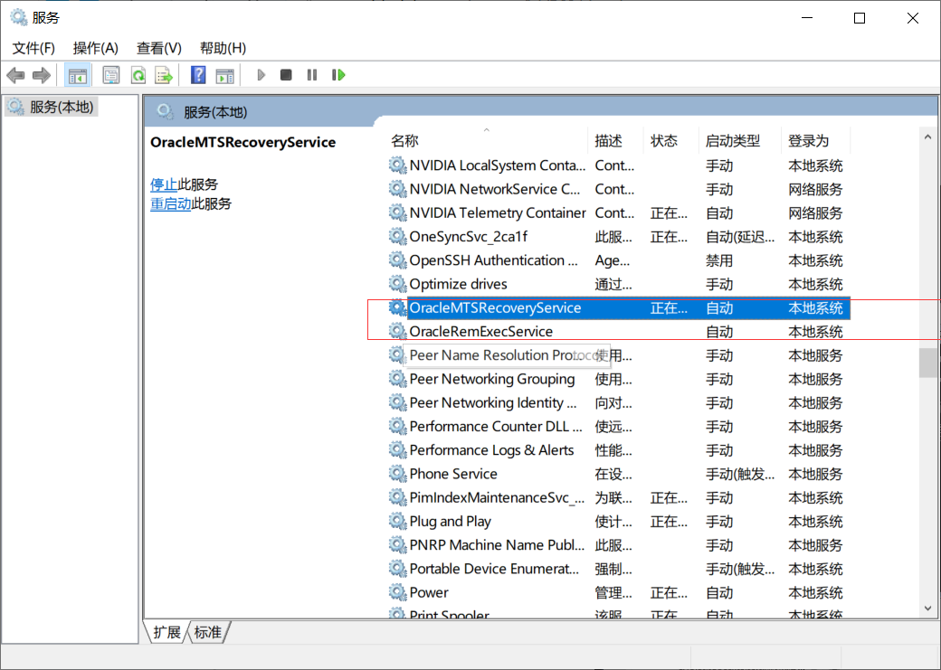Image resolution: width=941 pixels, height=670 pixels.
Task: Click 网络服务 logon for NVIDIA Telemetry
Action: coord(815,213)
